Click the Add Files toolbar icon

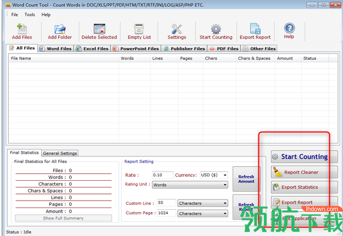22,29
